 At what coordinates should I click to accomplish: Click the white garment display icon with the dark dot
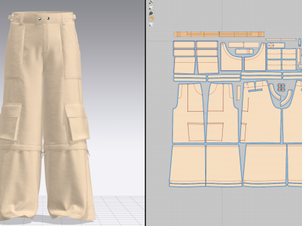point(151,8)
